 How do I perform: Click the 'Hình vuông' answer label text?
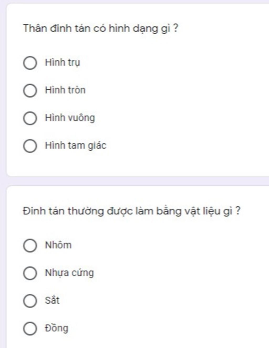click(x=70, y=118)
